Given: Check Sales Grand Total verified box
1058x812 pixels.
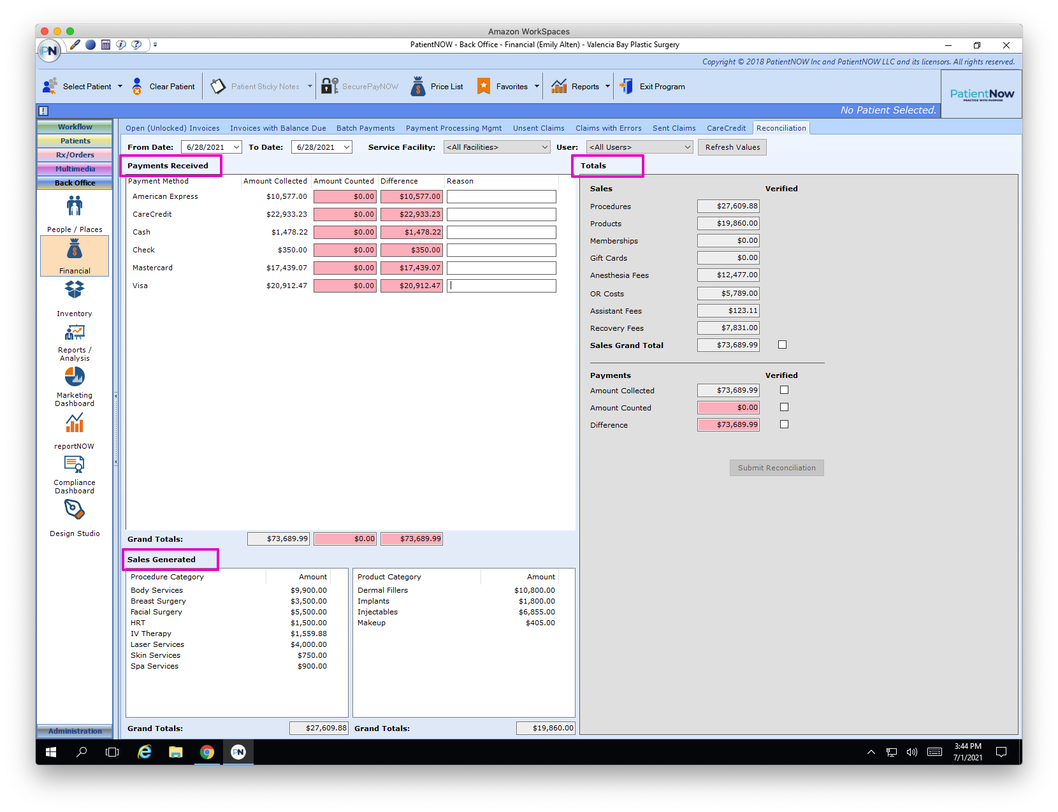Looking at the screenshot, I should tap(783, 345).
